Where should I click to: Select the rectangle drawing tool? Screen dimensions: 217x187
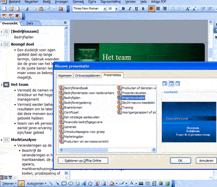(x=64, y=183)
